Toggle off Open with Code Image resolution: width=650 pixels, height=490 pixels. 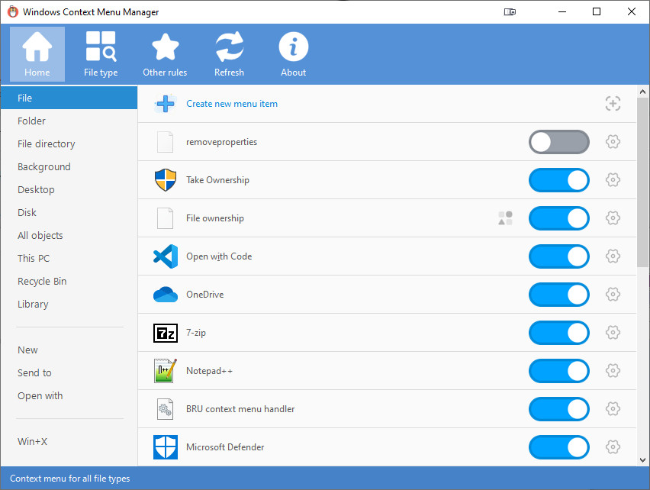(x=558, y=256)
